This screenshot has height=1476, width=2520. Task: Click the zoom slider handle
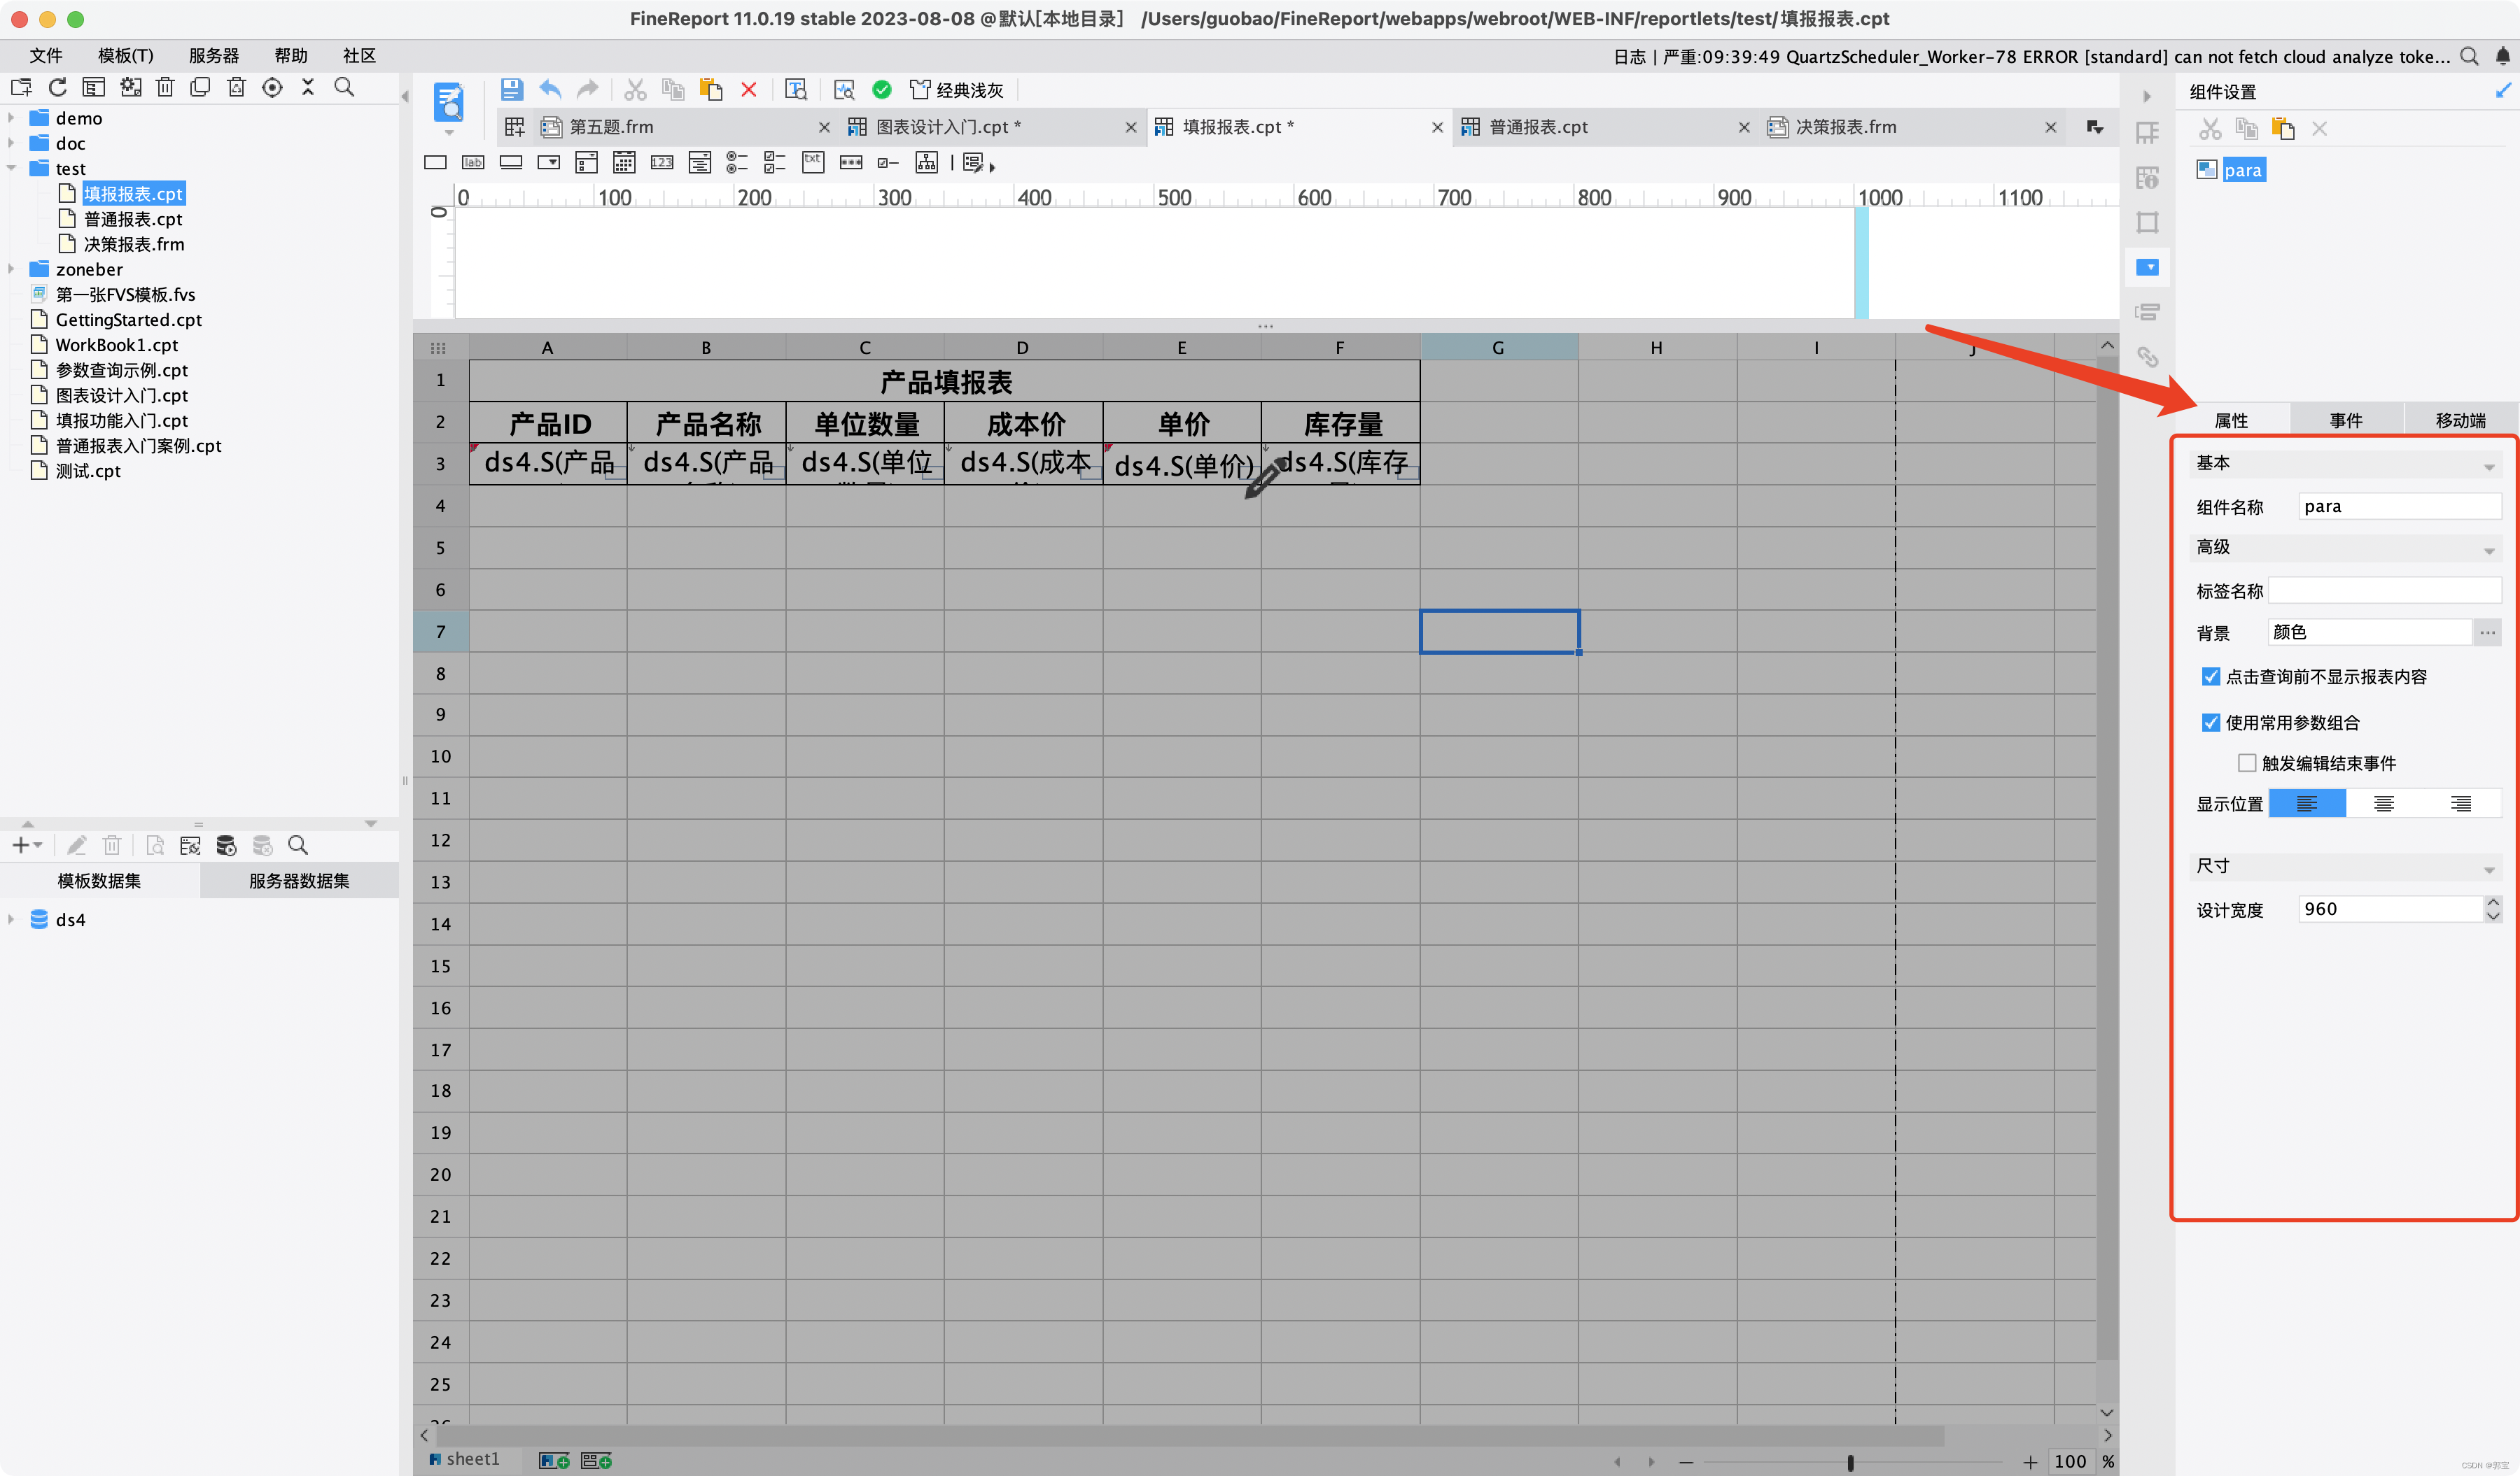coord(1850,1462)
